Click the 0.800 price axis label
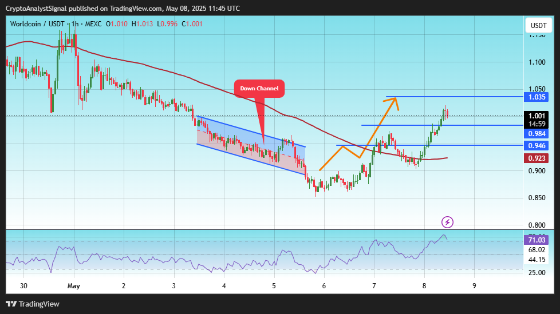The width and height of the screenshot is (560, 314). tap(537, 225)
